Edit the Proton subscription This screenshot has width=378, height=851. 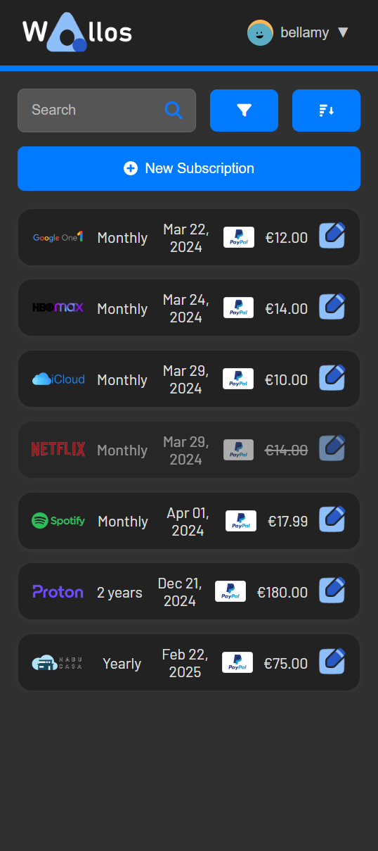point(332,591)
